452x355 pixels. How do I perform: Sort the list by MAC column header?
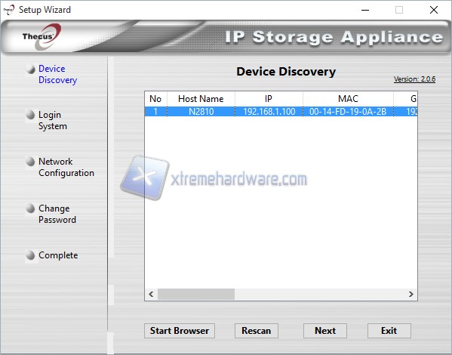coord(348,99)
